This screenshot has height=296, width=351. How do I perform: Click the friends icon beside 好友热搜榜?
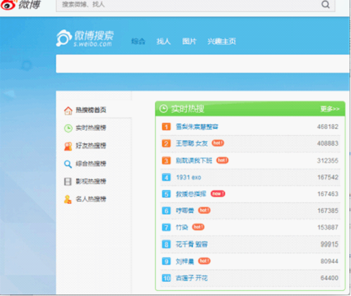pos(68,146)
